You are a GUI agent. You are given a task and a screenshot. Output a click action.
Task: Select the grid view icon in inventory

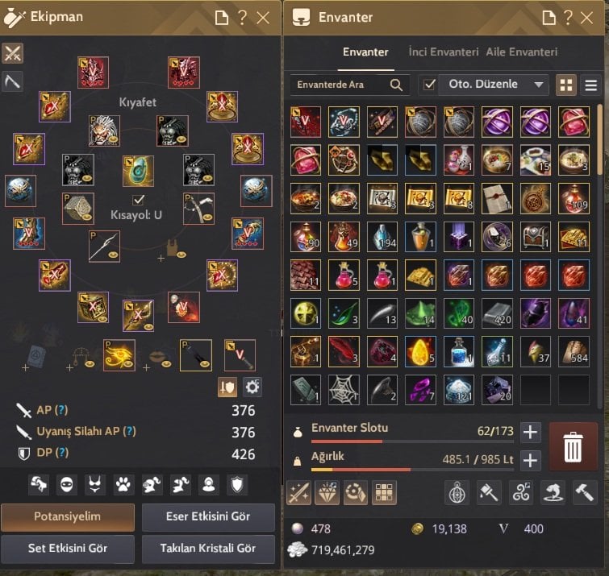(x=566, y=85)
